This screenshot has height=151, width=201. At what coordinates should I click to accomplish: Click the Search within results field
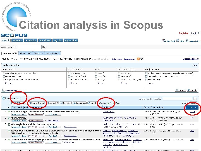178,99
